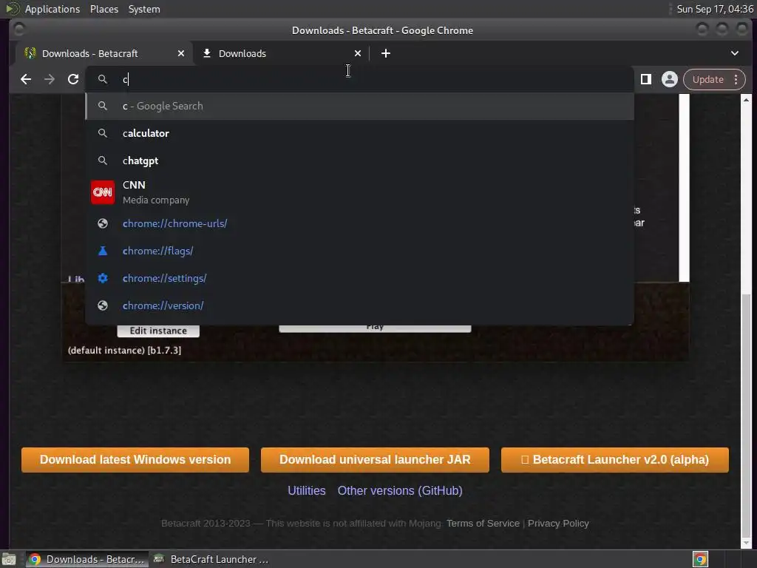757x568 pixels.
Task: Open Terms of Service link
Action: click(x=483, y=523)
